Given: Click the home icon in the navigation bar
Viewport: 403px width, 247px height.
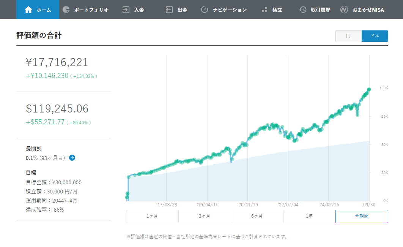Looking at the screenshot, I should coord(28,9).
